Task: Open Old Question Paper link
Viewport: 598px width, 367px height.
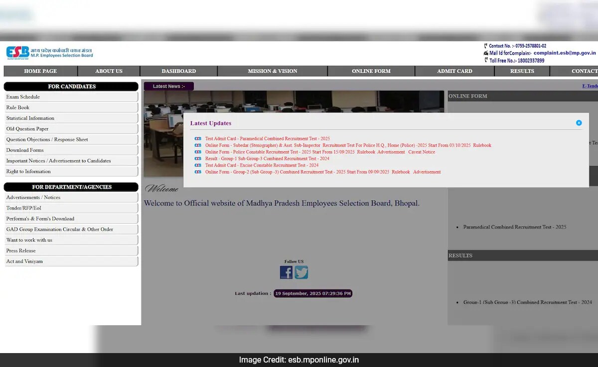Action: tap(71, 129)
